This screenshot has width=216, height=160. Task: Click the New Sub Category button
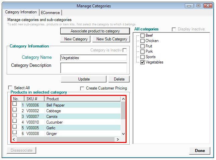point(112,39)
